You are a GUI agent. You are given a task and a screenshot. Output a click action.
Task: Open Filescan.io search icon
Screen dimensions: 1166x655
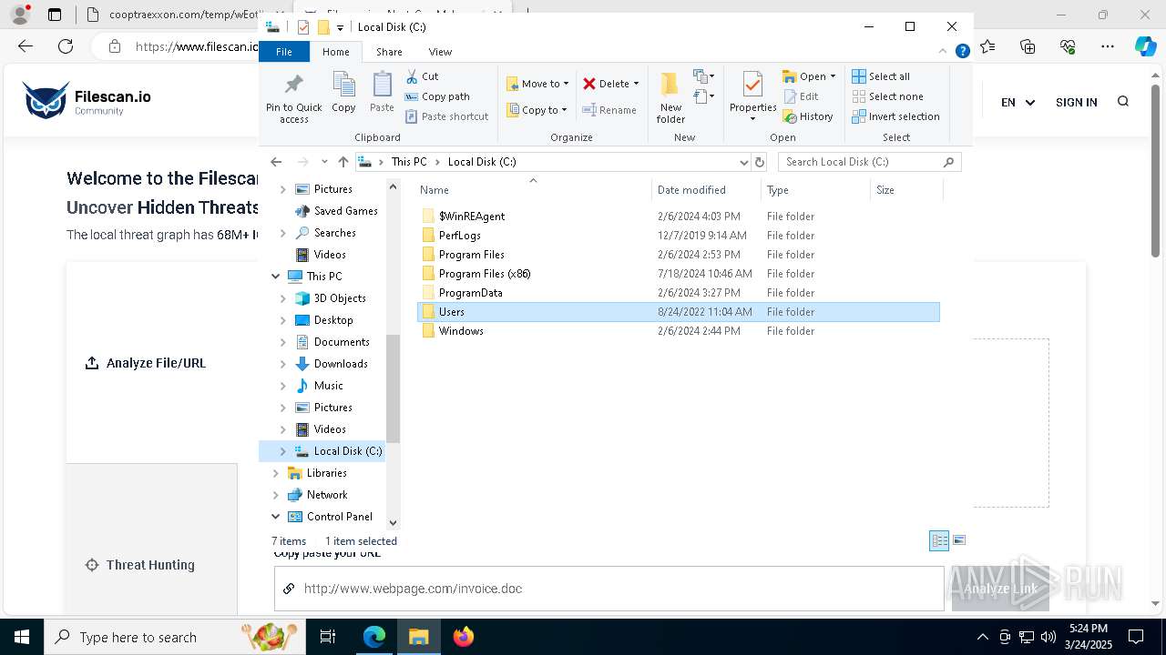[1123, 102]
